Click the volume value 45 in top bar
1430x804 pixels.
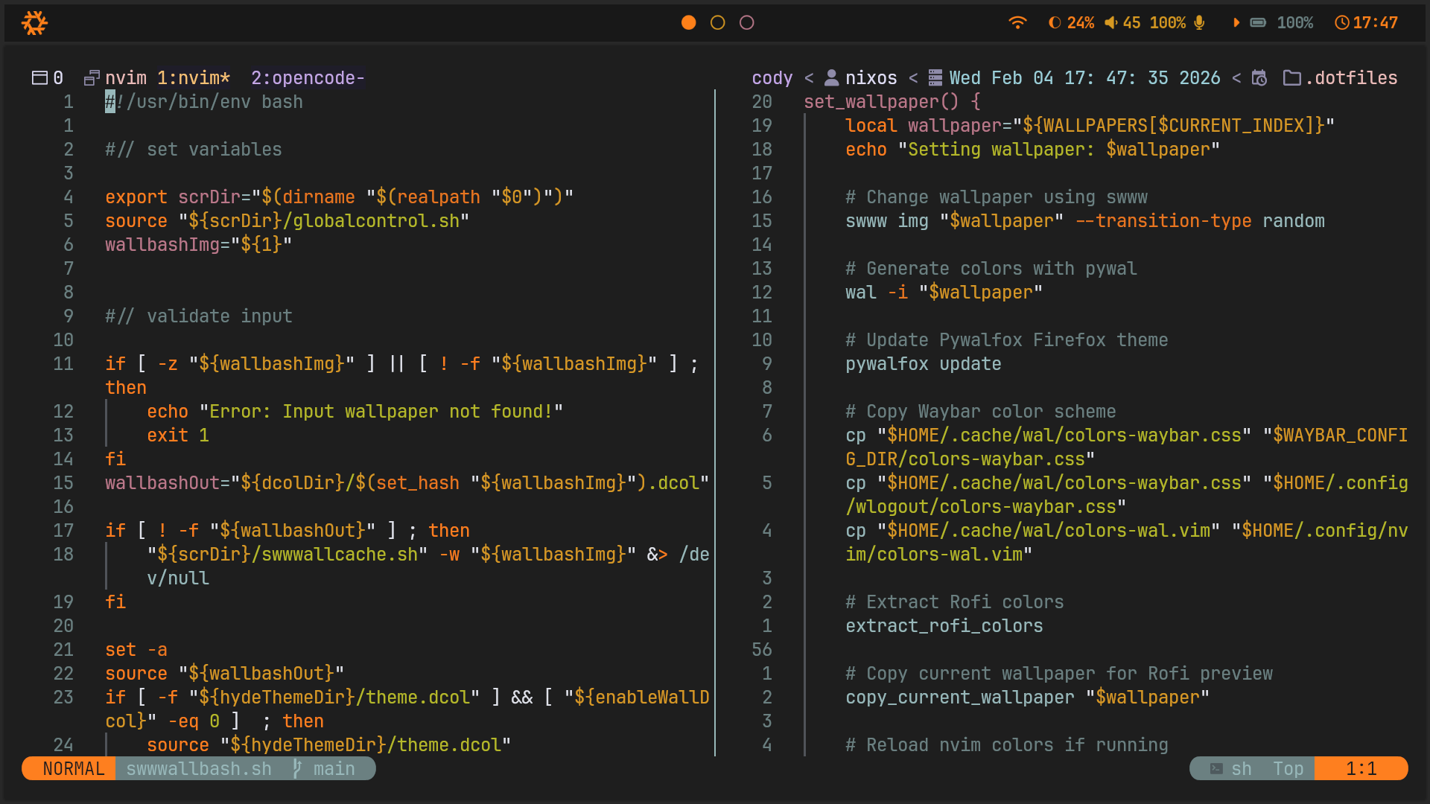1131,23
